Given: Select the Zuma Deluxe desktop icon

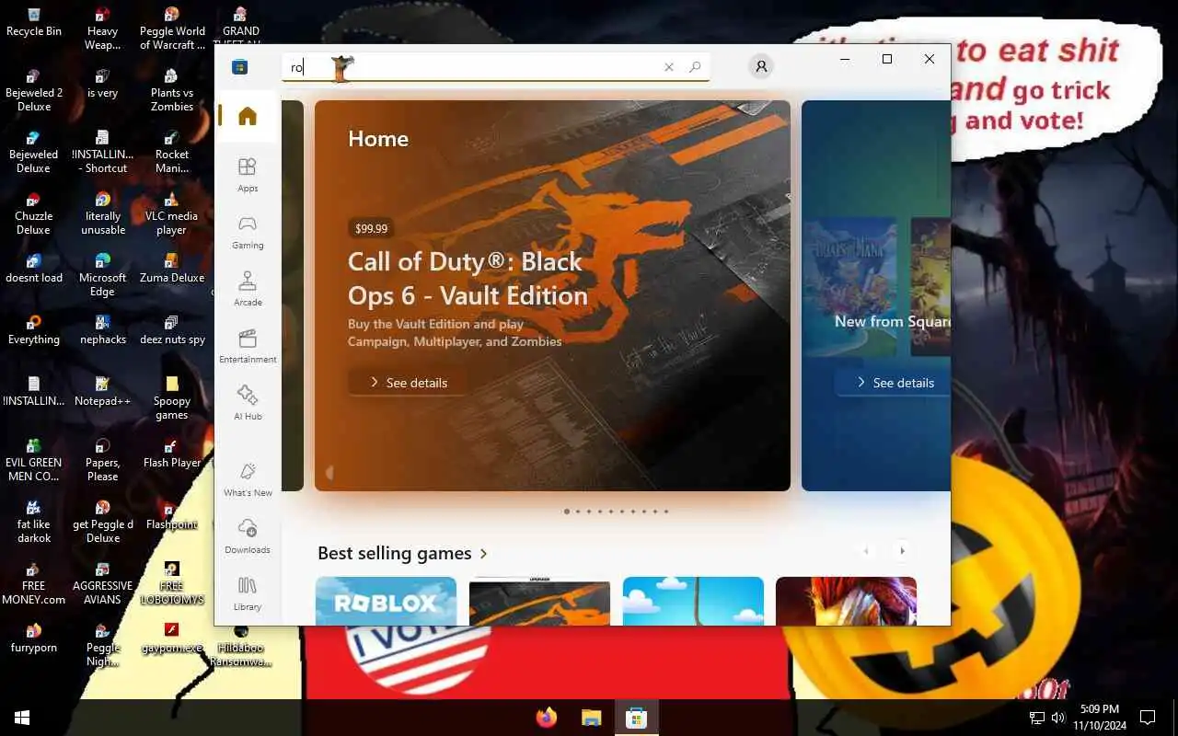Looking at the screenshot, I should (172, 268).
